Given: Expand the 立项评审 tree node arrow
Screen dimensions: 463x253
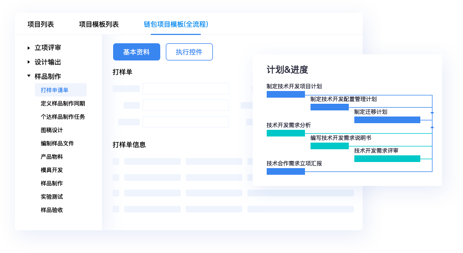Looking at the screenshot, I should (29, 48).
